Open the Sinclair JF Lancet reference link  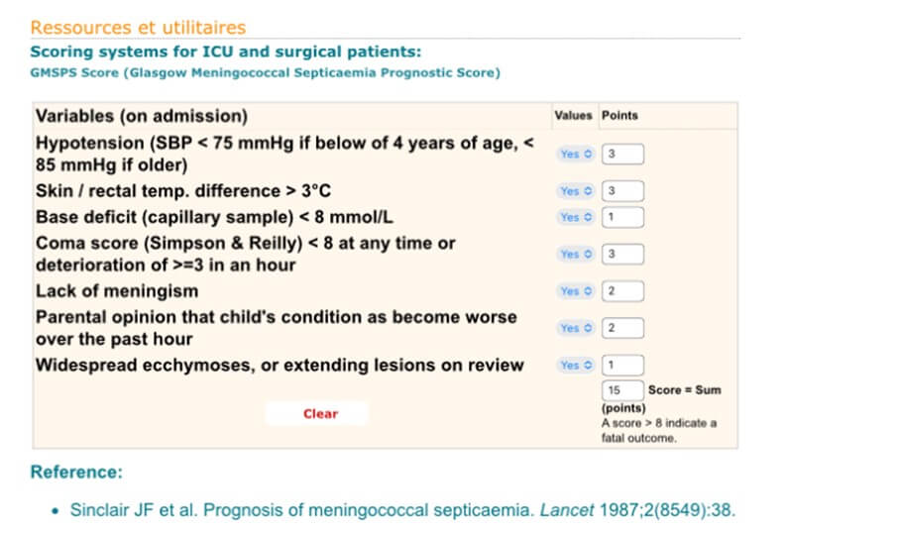pyautogui.click(x=402, y=510)
